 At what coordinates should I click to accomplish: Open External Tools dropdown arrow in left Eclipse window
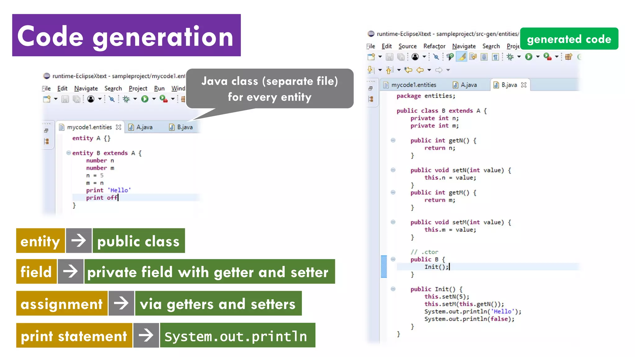(x=173, y=99)
